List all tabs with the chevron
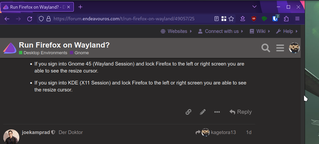The height and width of the screenshot is (144, 319). click(x=254, y=7)
